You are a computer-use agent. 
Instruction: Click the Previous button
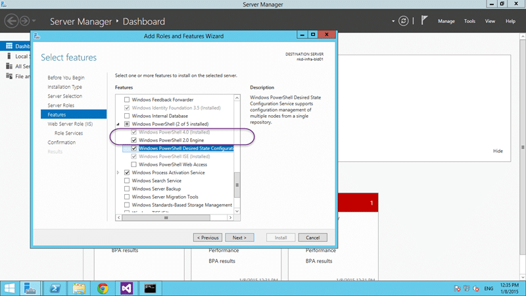208,237
